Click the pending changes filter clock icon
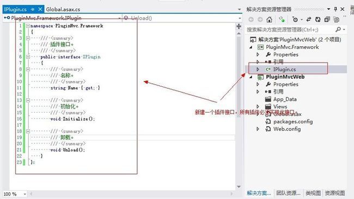 click(295, 20)
